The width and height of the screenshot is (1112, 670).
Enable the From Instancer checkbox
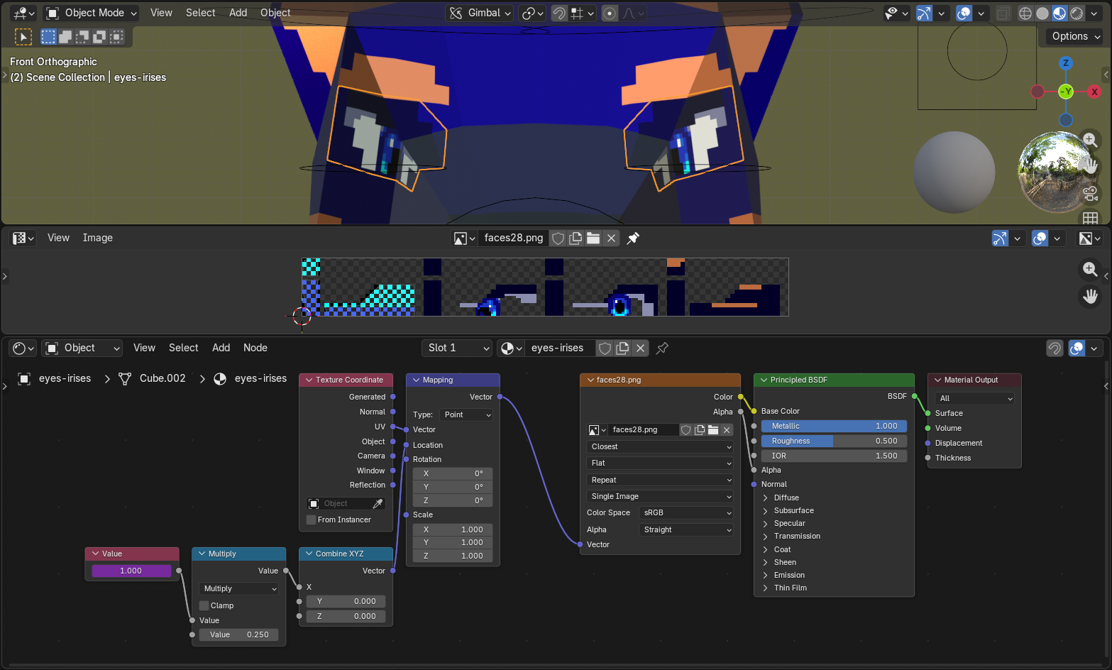tap(312, 520)
